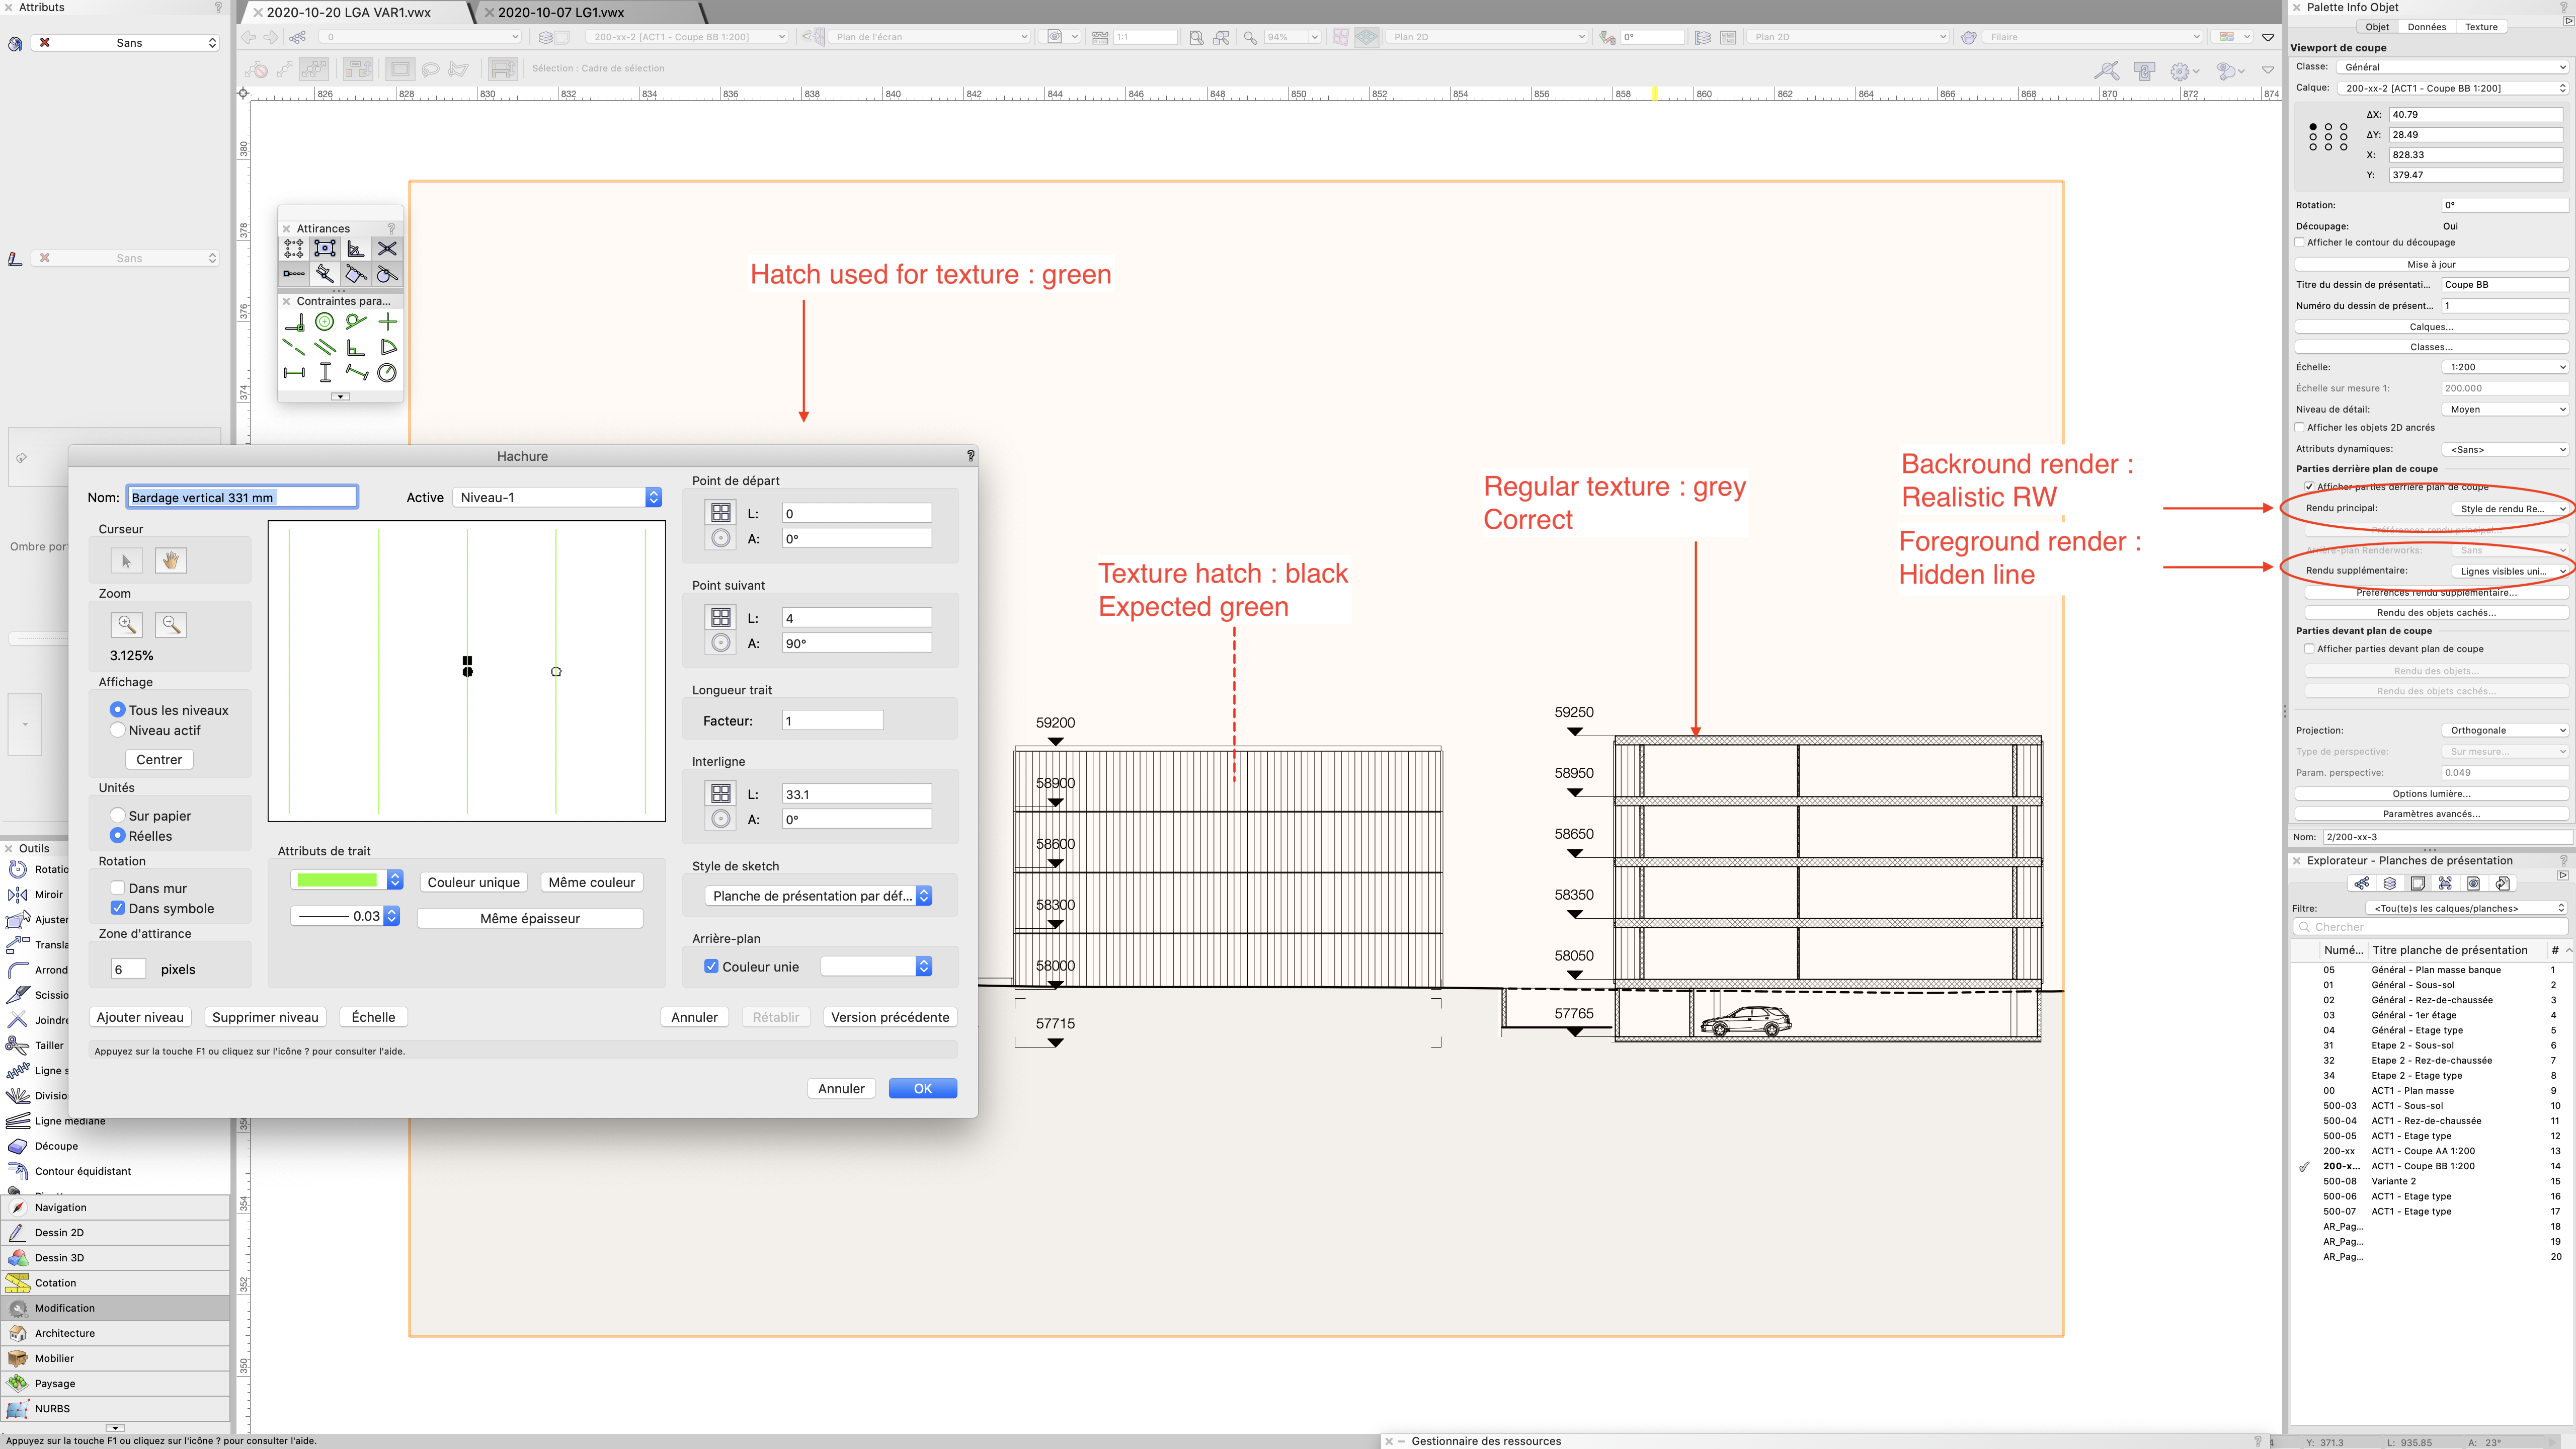Click the Ajouter niveau button
The height and width of the screenshot is (1449, 2576).
pyautogui.click(x=140, y=1017)
